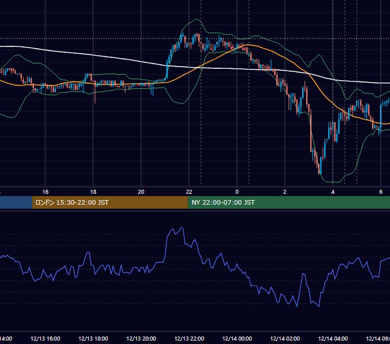Screen dimensions: 390x344
Task: Click the hour label 22 on time axis
Action: point(189,192)
